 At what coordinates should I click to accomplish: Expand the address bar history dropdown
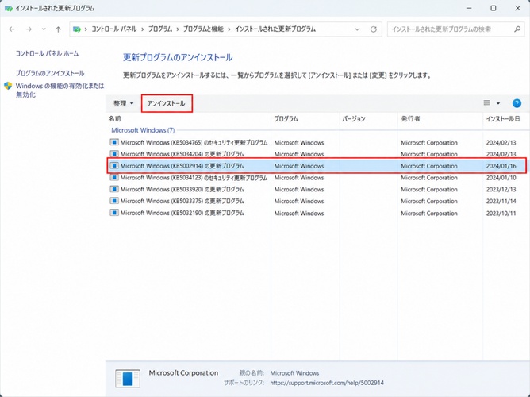click(x=357, y=29)
